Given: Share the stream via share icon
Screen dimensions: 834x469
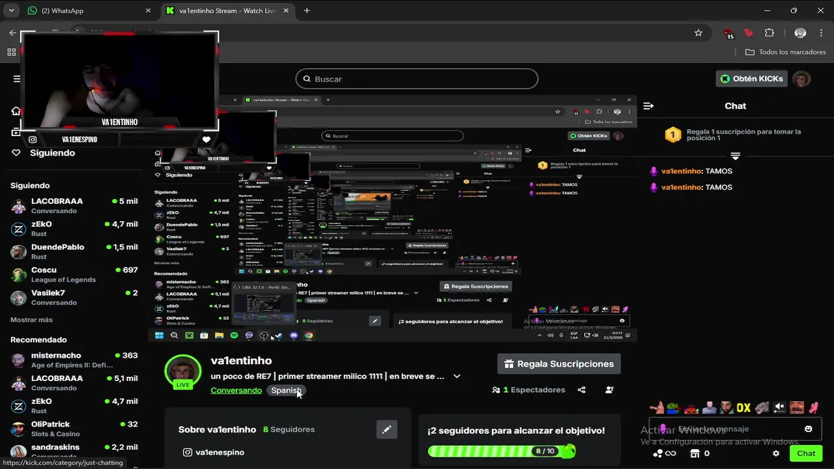Looking at the screenshot, I should click(x=581, y=390).
